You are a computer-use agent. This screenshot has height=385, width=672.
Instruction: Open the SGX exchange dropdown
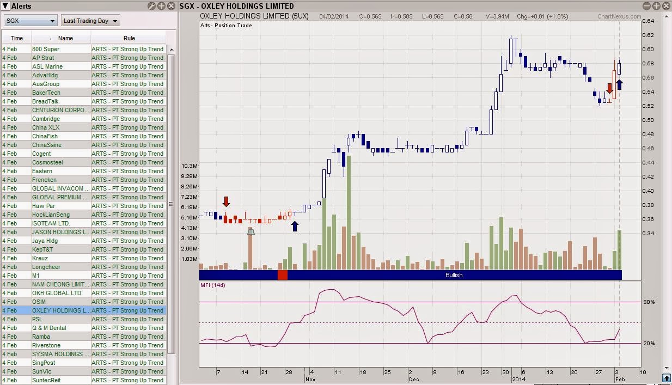(x=30, y=20)
